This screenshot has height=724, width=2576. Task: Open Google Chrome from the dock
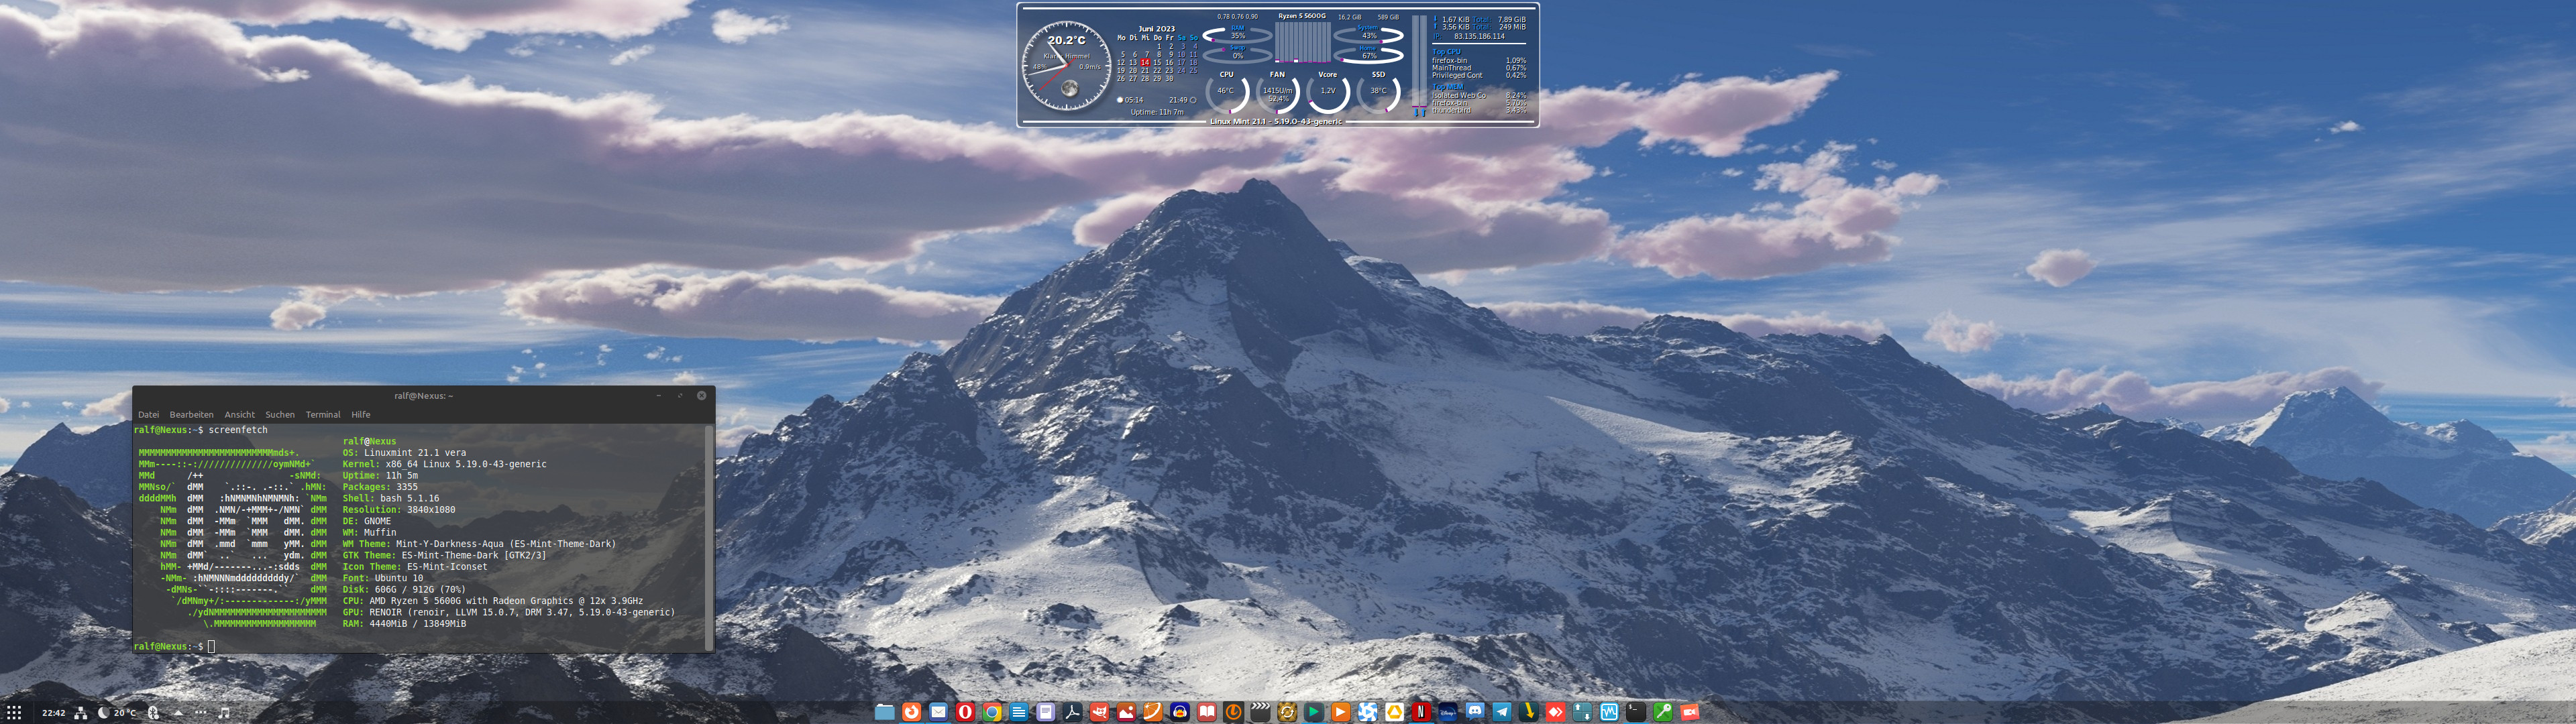coord(992,712)
